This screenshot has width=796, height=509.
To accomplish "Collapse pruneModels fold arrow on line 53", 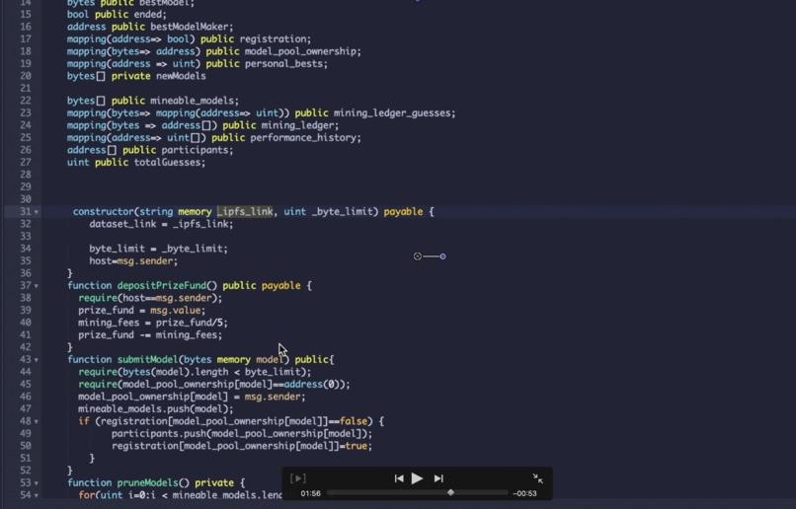I will [x=37, y=483].
